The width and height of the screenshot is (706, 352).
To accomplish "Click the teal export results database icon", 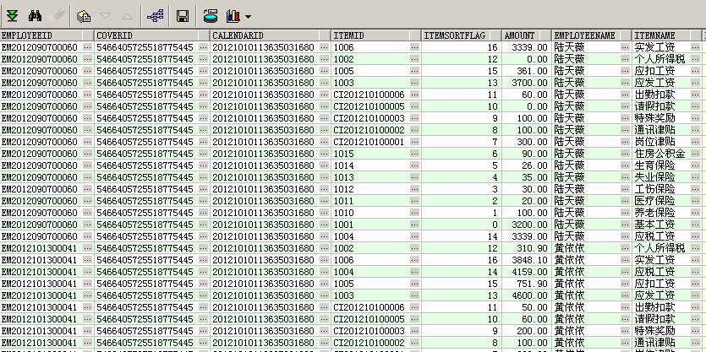I will 211,17.
